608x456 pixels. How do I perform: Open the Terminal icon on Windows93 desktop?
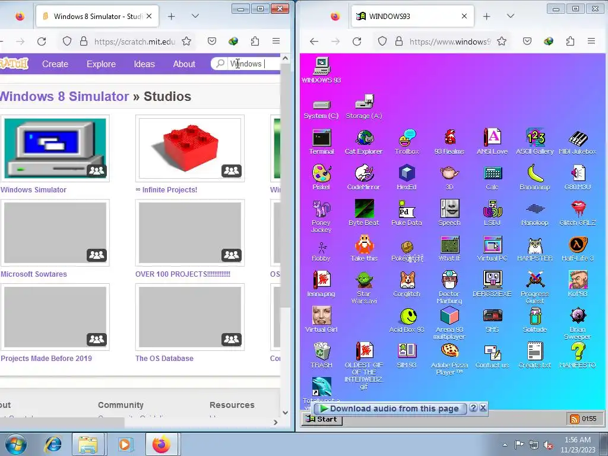(321, 142)
